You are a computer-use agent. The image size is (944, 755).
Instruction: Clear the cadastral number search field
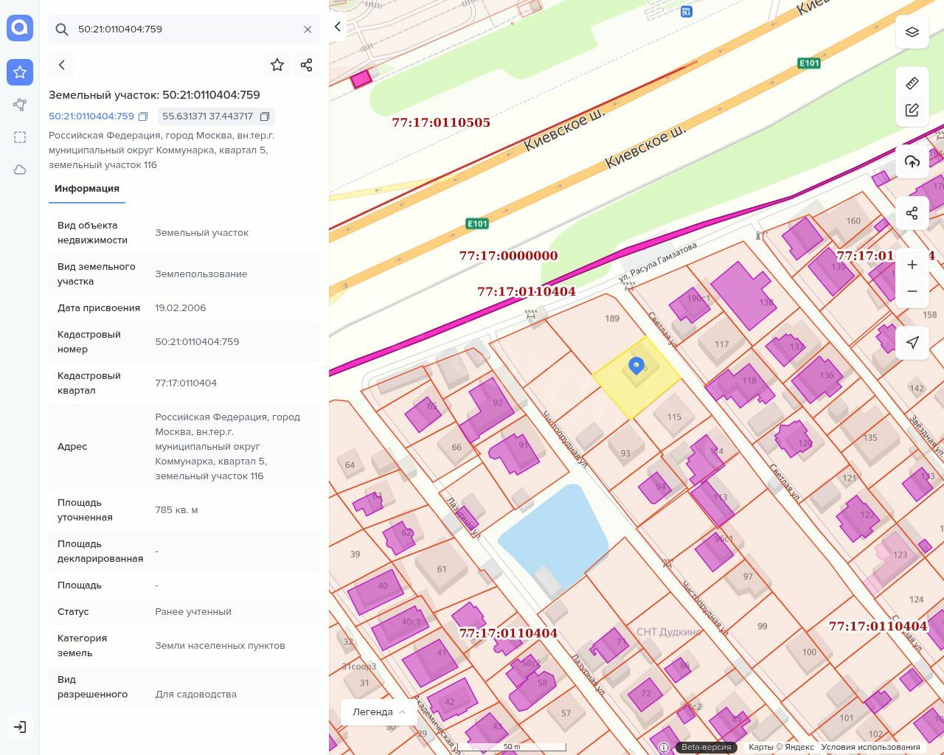click(308, 29)
